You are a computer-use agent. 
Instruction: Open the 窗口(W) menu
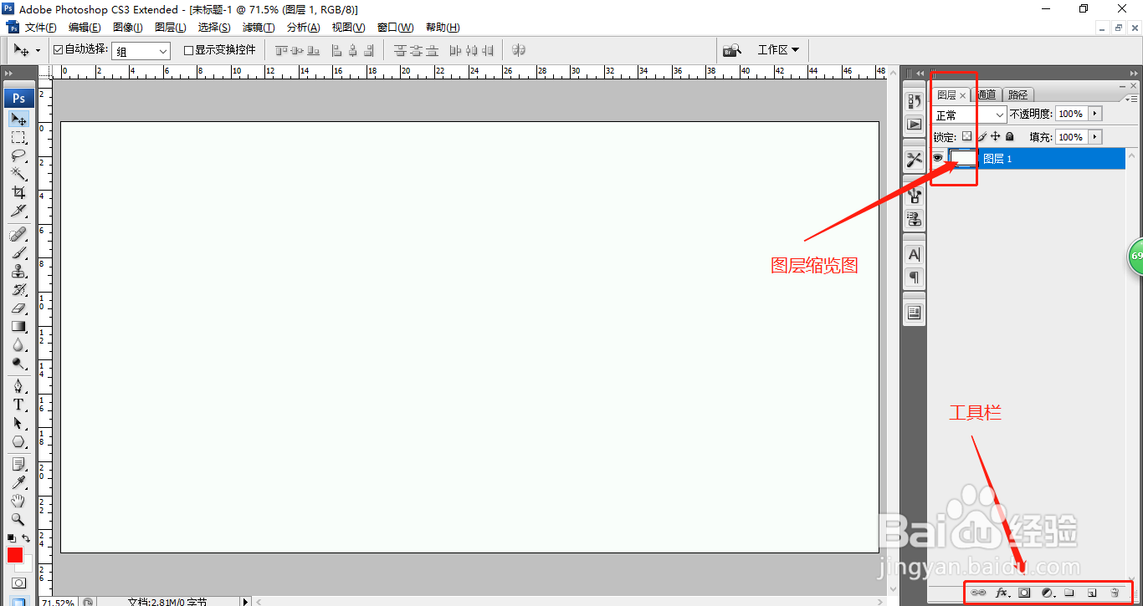[395, 28]
